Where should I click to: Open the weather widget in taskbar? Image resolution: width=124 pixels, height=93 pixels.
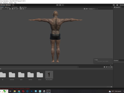pos(115,91)
